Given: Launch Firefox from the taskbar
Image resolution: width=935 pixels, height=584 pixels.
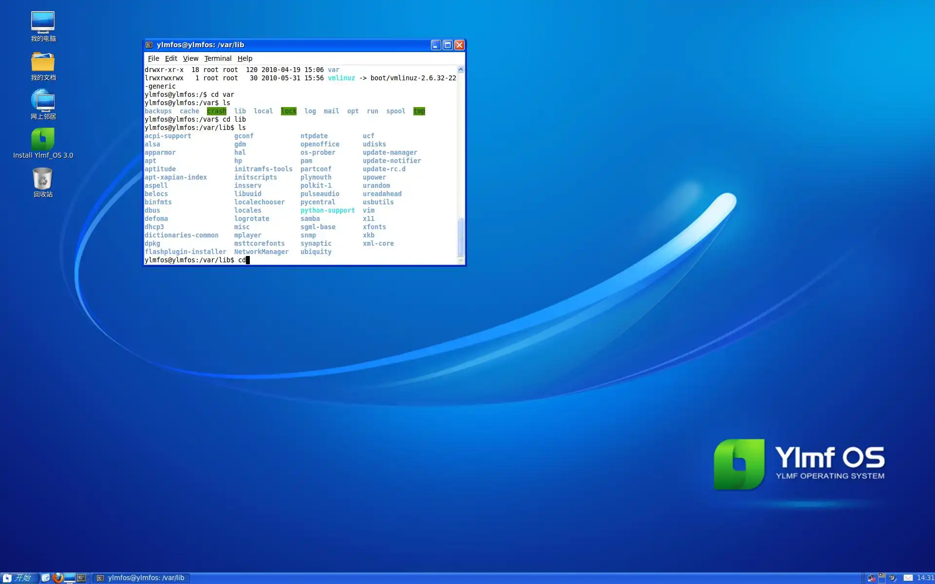Looking at the screenshot, I should click(58, 578).
